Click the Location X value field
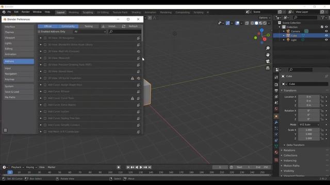330x185 pixels. (309, 97)
